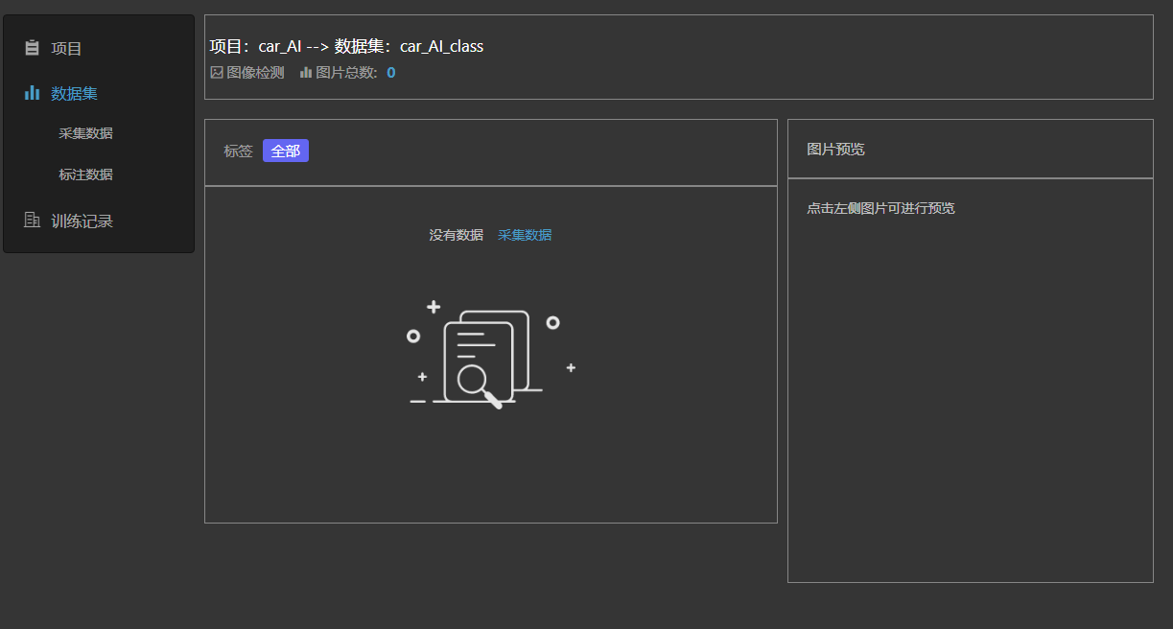Click the 项目 clipboard icon in sidebar
This screenshot has height=629, width=1173.
tap(32, 48)
